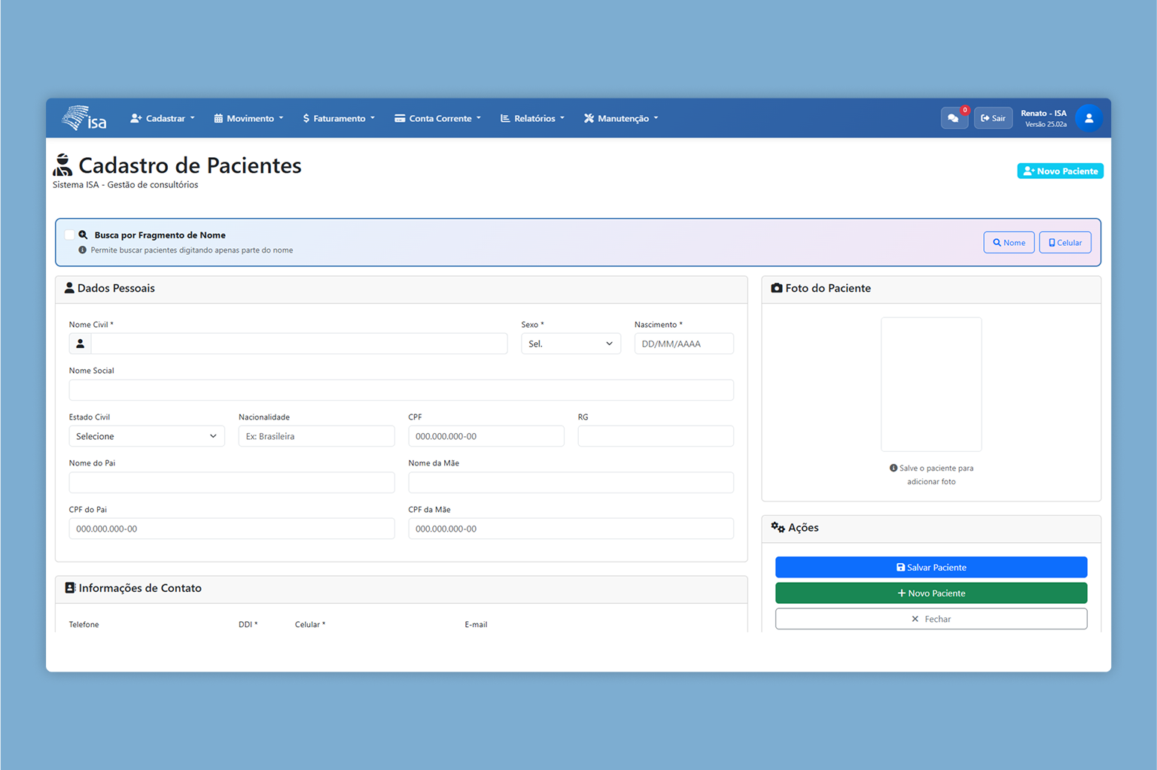Focus the Nascimento date field
This screenshot has width=1157, height=770.
[x=684, y=344]
